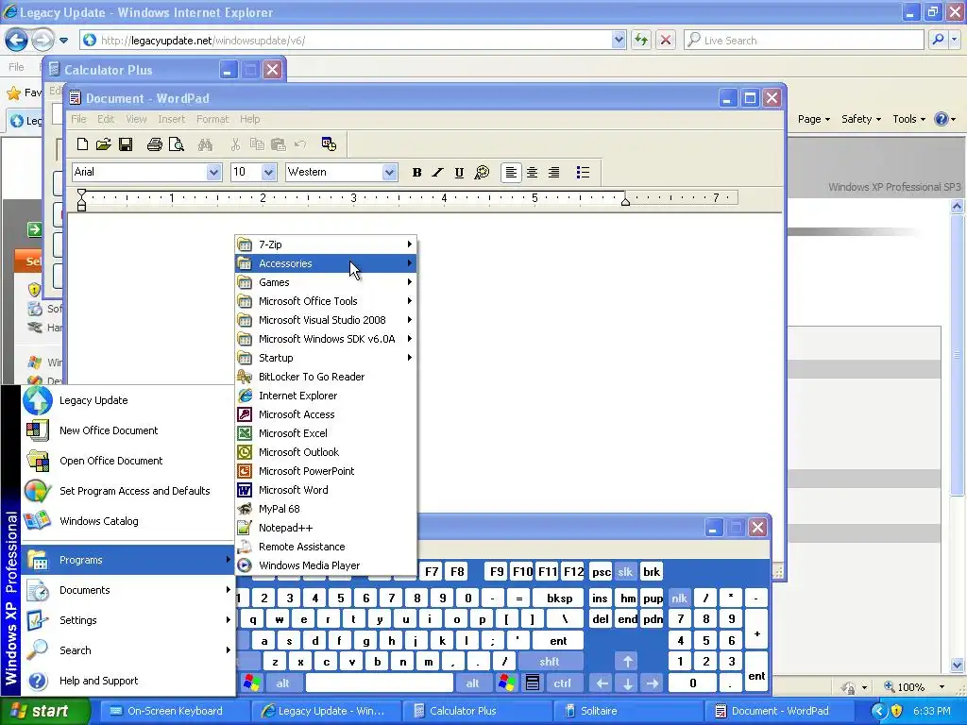Click the F12 key on On-Screen Keyboard
The image size is (967, 725).
[x=573, y=571]
